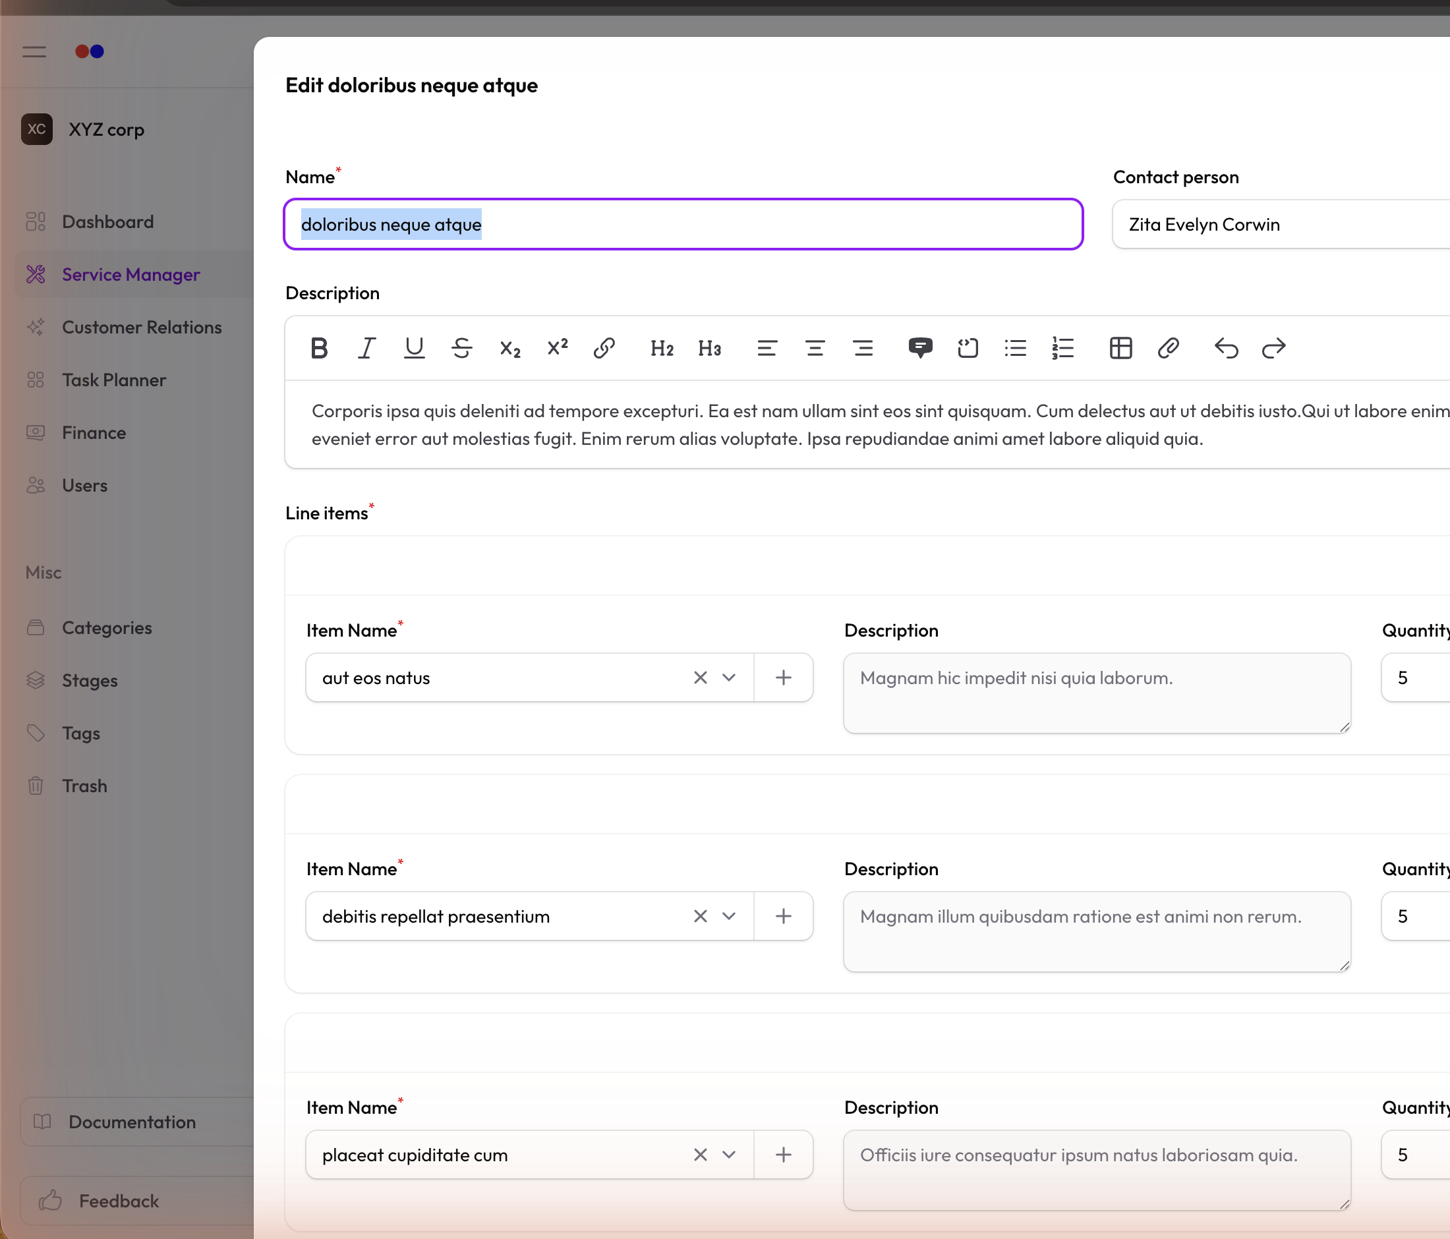The width and height of the screenshot is (1450, 1239).
Task: Underline text in description editor
Action: (415, 348)
